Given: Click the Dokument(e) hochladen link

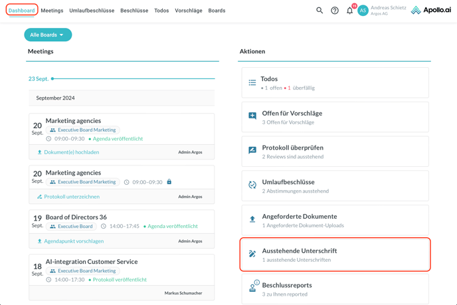Looking at the screenshot, I should tap(72, 152).
